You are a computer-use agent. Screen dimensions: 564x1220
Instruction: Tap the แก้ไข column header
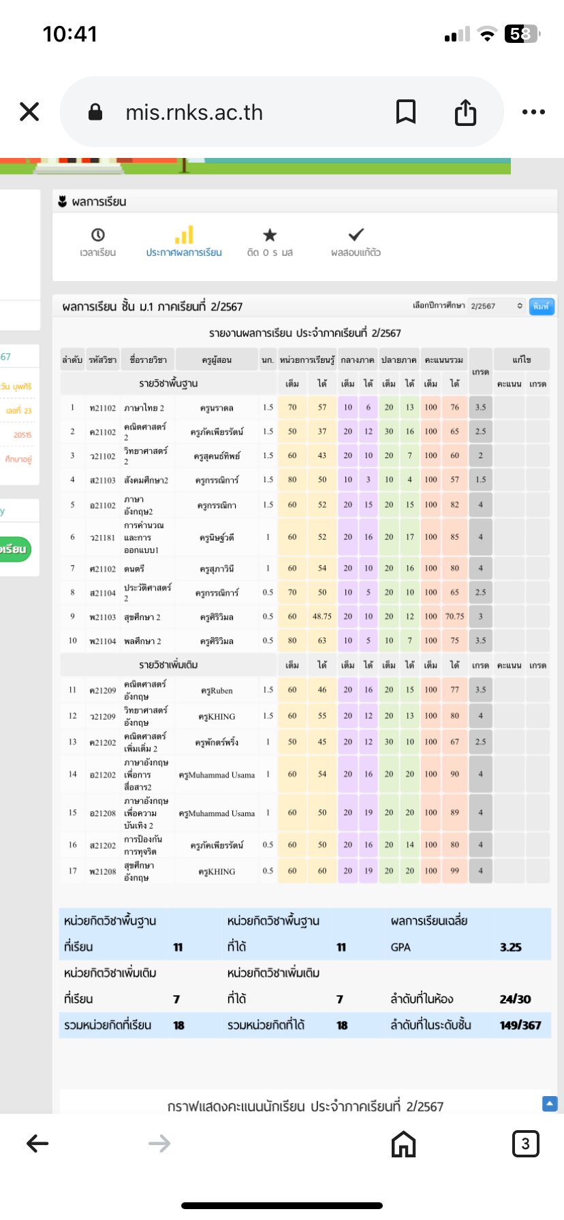(522, 360)
